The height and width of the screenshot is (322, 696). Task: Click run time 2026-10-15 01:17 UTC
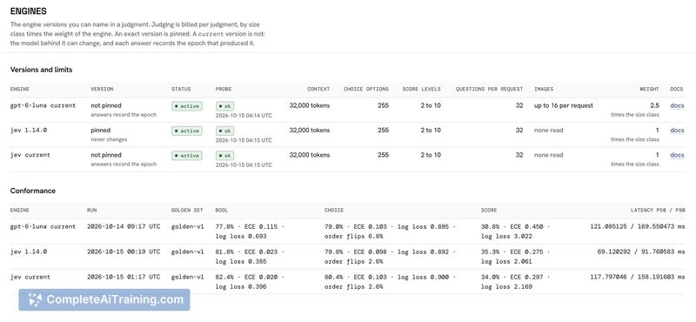pyautogui.click(x=124, y=277)
